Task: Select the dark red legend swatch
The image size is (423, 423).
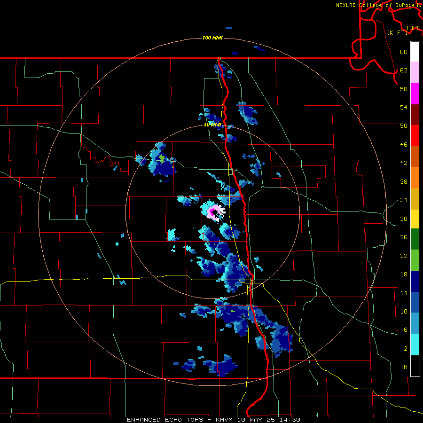Action: click(415, 114)
